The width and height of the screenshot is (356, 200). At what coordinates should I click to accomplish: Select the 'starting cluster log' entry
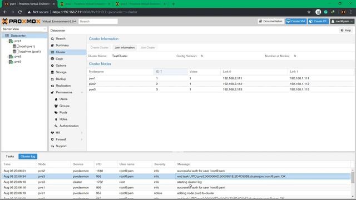point(176,182)
